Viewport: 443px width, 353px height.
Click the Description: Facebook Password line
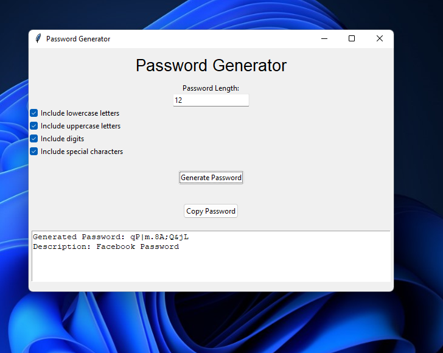point(106,246)
